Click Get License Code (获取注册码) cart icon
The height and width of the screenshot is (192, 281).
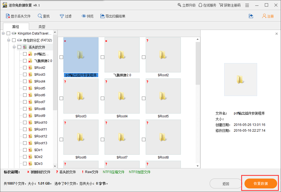click(x=221, y=5)
